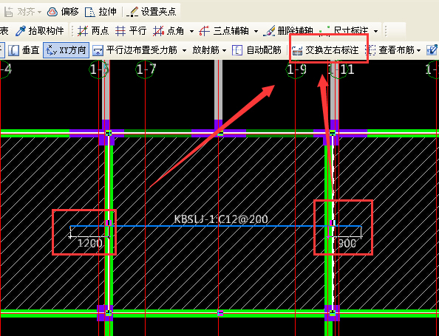Click the greyed 对齐 align icon
Image resolution: width=439 pixels, height=336 pixels.
click(x=9, y=12)
